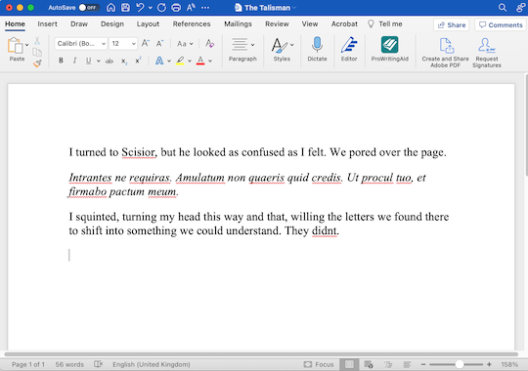The image size is (528, 371).
Task: Click the Share button
Action: pos(451,24)
